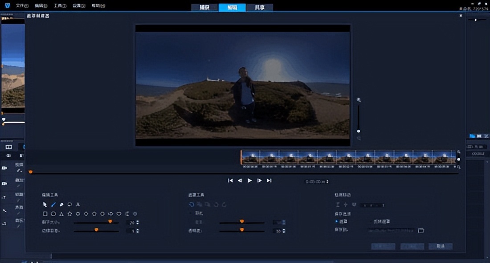Select the mask save option radio button
The image size is (490, 263).
pos(337,222)
